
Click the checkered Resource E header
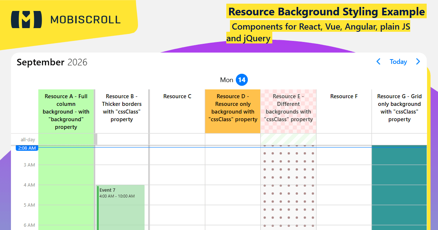(x=288, y=111)
